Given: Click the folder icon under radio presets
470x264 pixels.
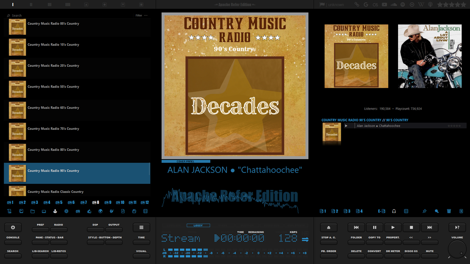Looking at the screenshot, I should pos(33,211).
